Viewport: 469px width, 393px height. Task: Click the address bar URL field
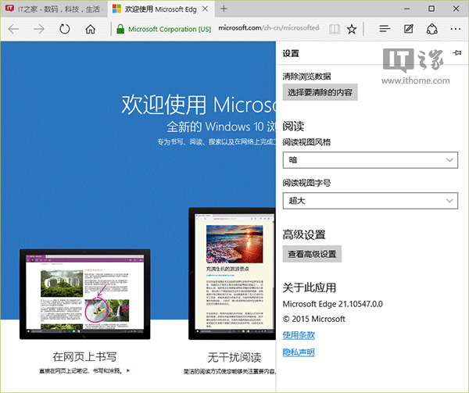tap(269, 28)
